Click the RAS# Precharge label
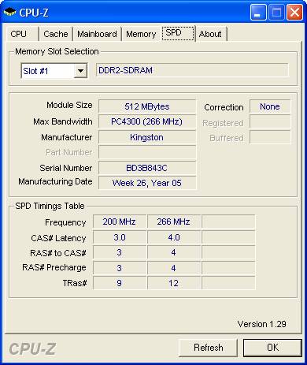This screenshot has height=365, width=307. tap(54, 267)
